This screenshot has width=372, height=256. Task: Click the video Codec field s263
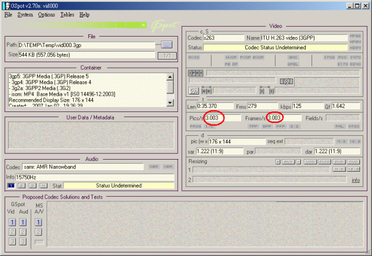(223, 38)
